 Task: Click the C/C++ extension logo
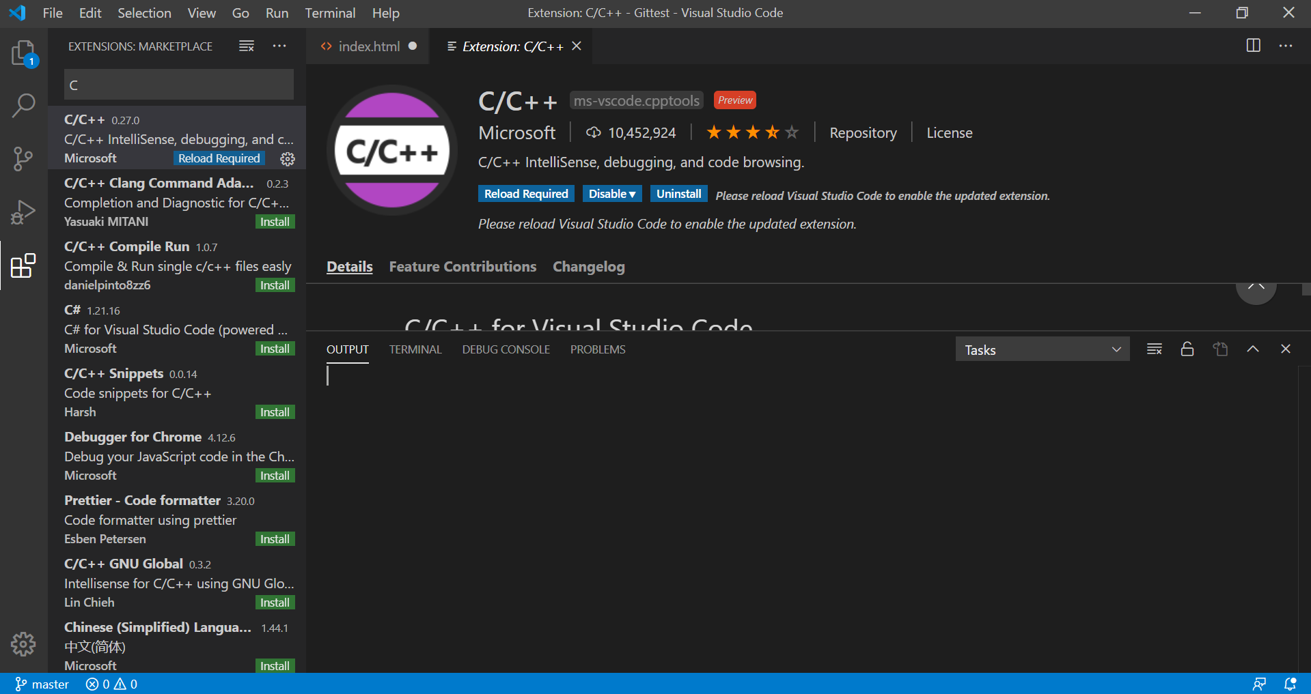tap(392, 150)
